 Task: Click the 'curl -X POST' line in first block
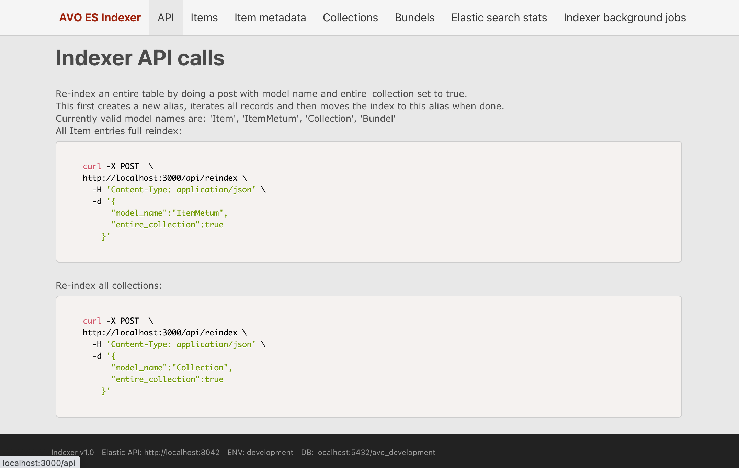[118, 166]
